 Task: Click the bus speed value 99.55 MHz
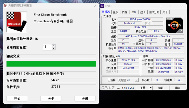coord(128,68)
